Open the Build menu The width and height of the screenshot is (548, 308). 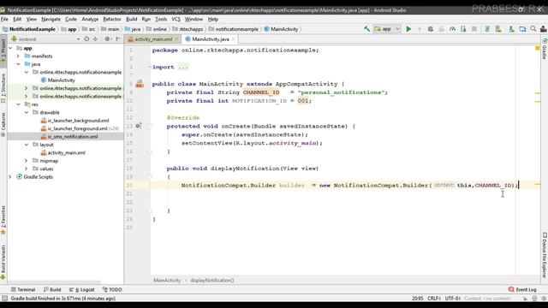click(131, 19)
